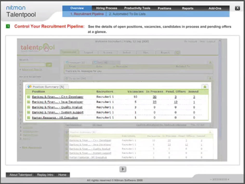245x184 pixels.
Task: Close the presentation with the X button
Action: coord(237,8)
